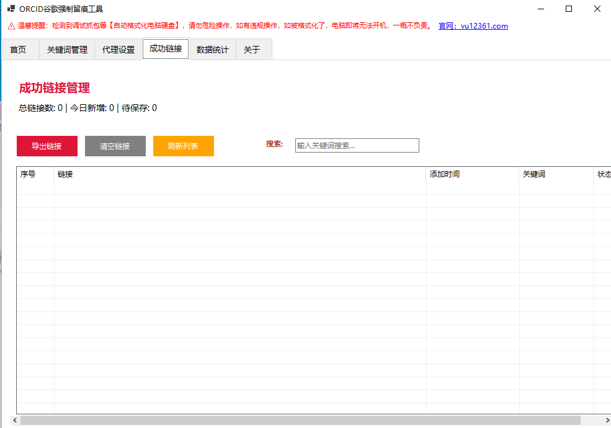Click the 添加时间 column header
This screenshot has width=611, height=428.
pos(472,174)
